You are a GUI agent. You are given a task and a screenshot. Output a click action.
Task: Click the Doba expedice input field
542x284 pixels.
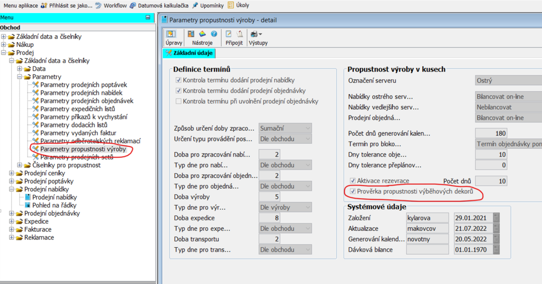pyautogui.click(x=269, y=218)
